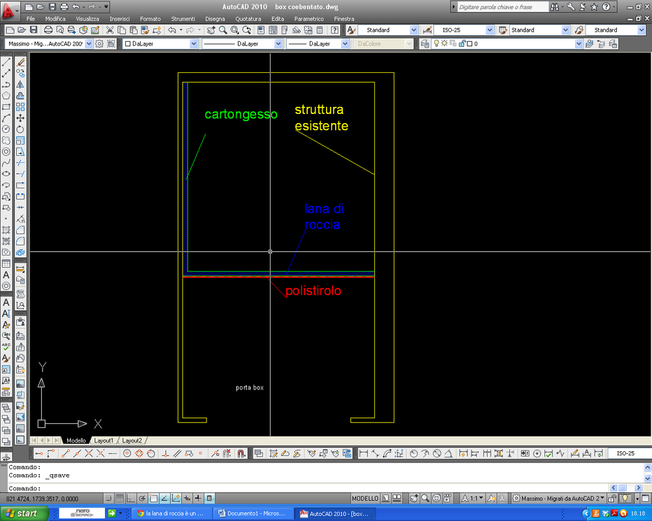The height and width of the screenshot is (521, 652).
Task: Select the Array tool
Action: tap(20, 107)
